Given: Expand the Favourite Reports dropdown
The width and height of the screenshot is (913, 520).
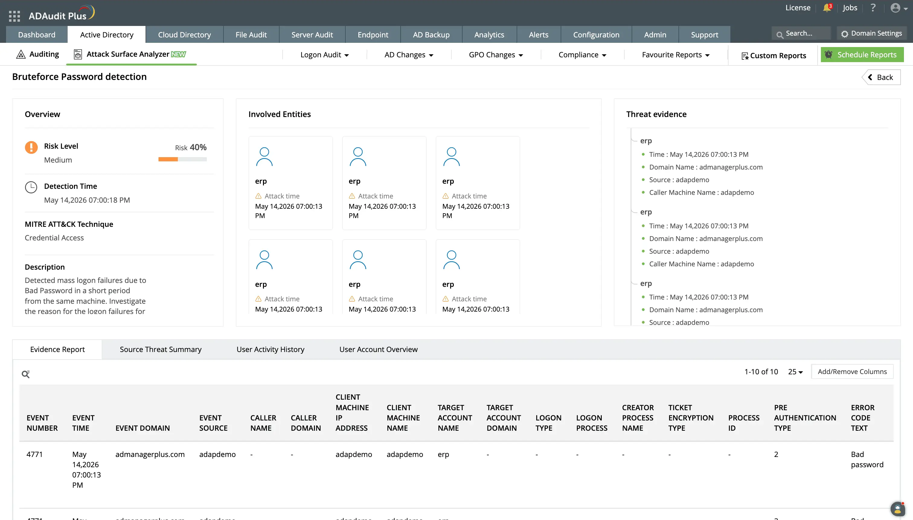Looking at the screenshot, I should pos(676,55).
